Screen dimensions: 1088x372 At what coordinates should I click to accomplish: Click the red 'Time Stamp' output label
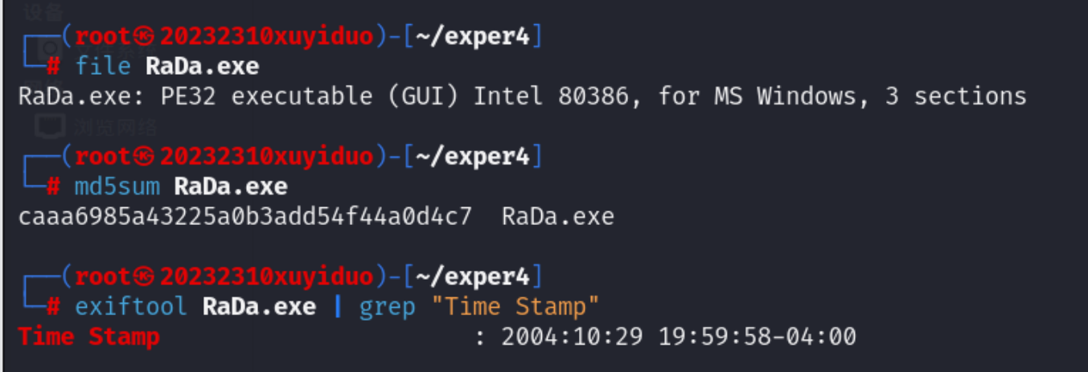click(88, 337)
